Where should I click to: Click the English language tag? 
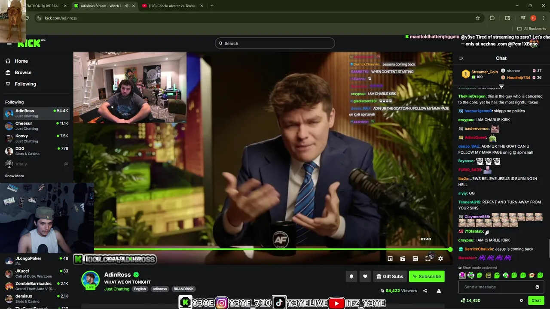tap(140, 289)
